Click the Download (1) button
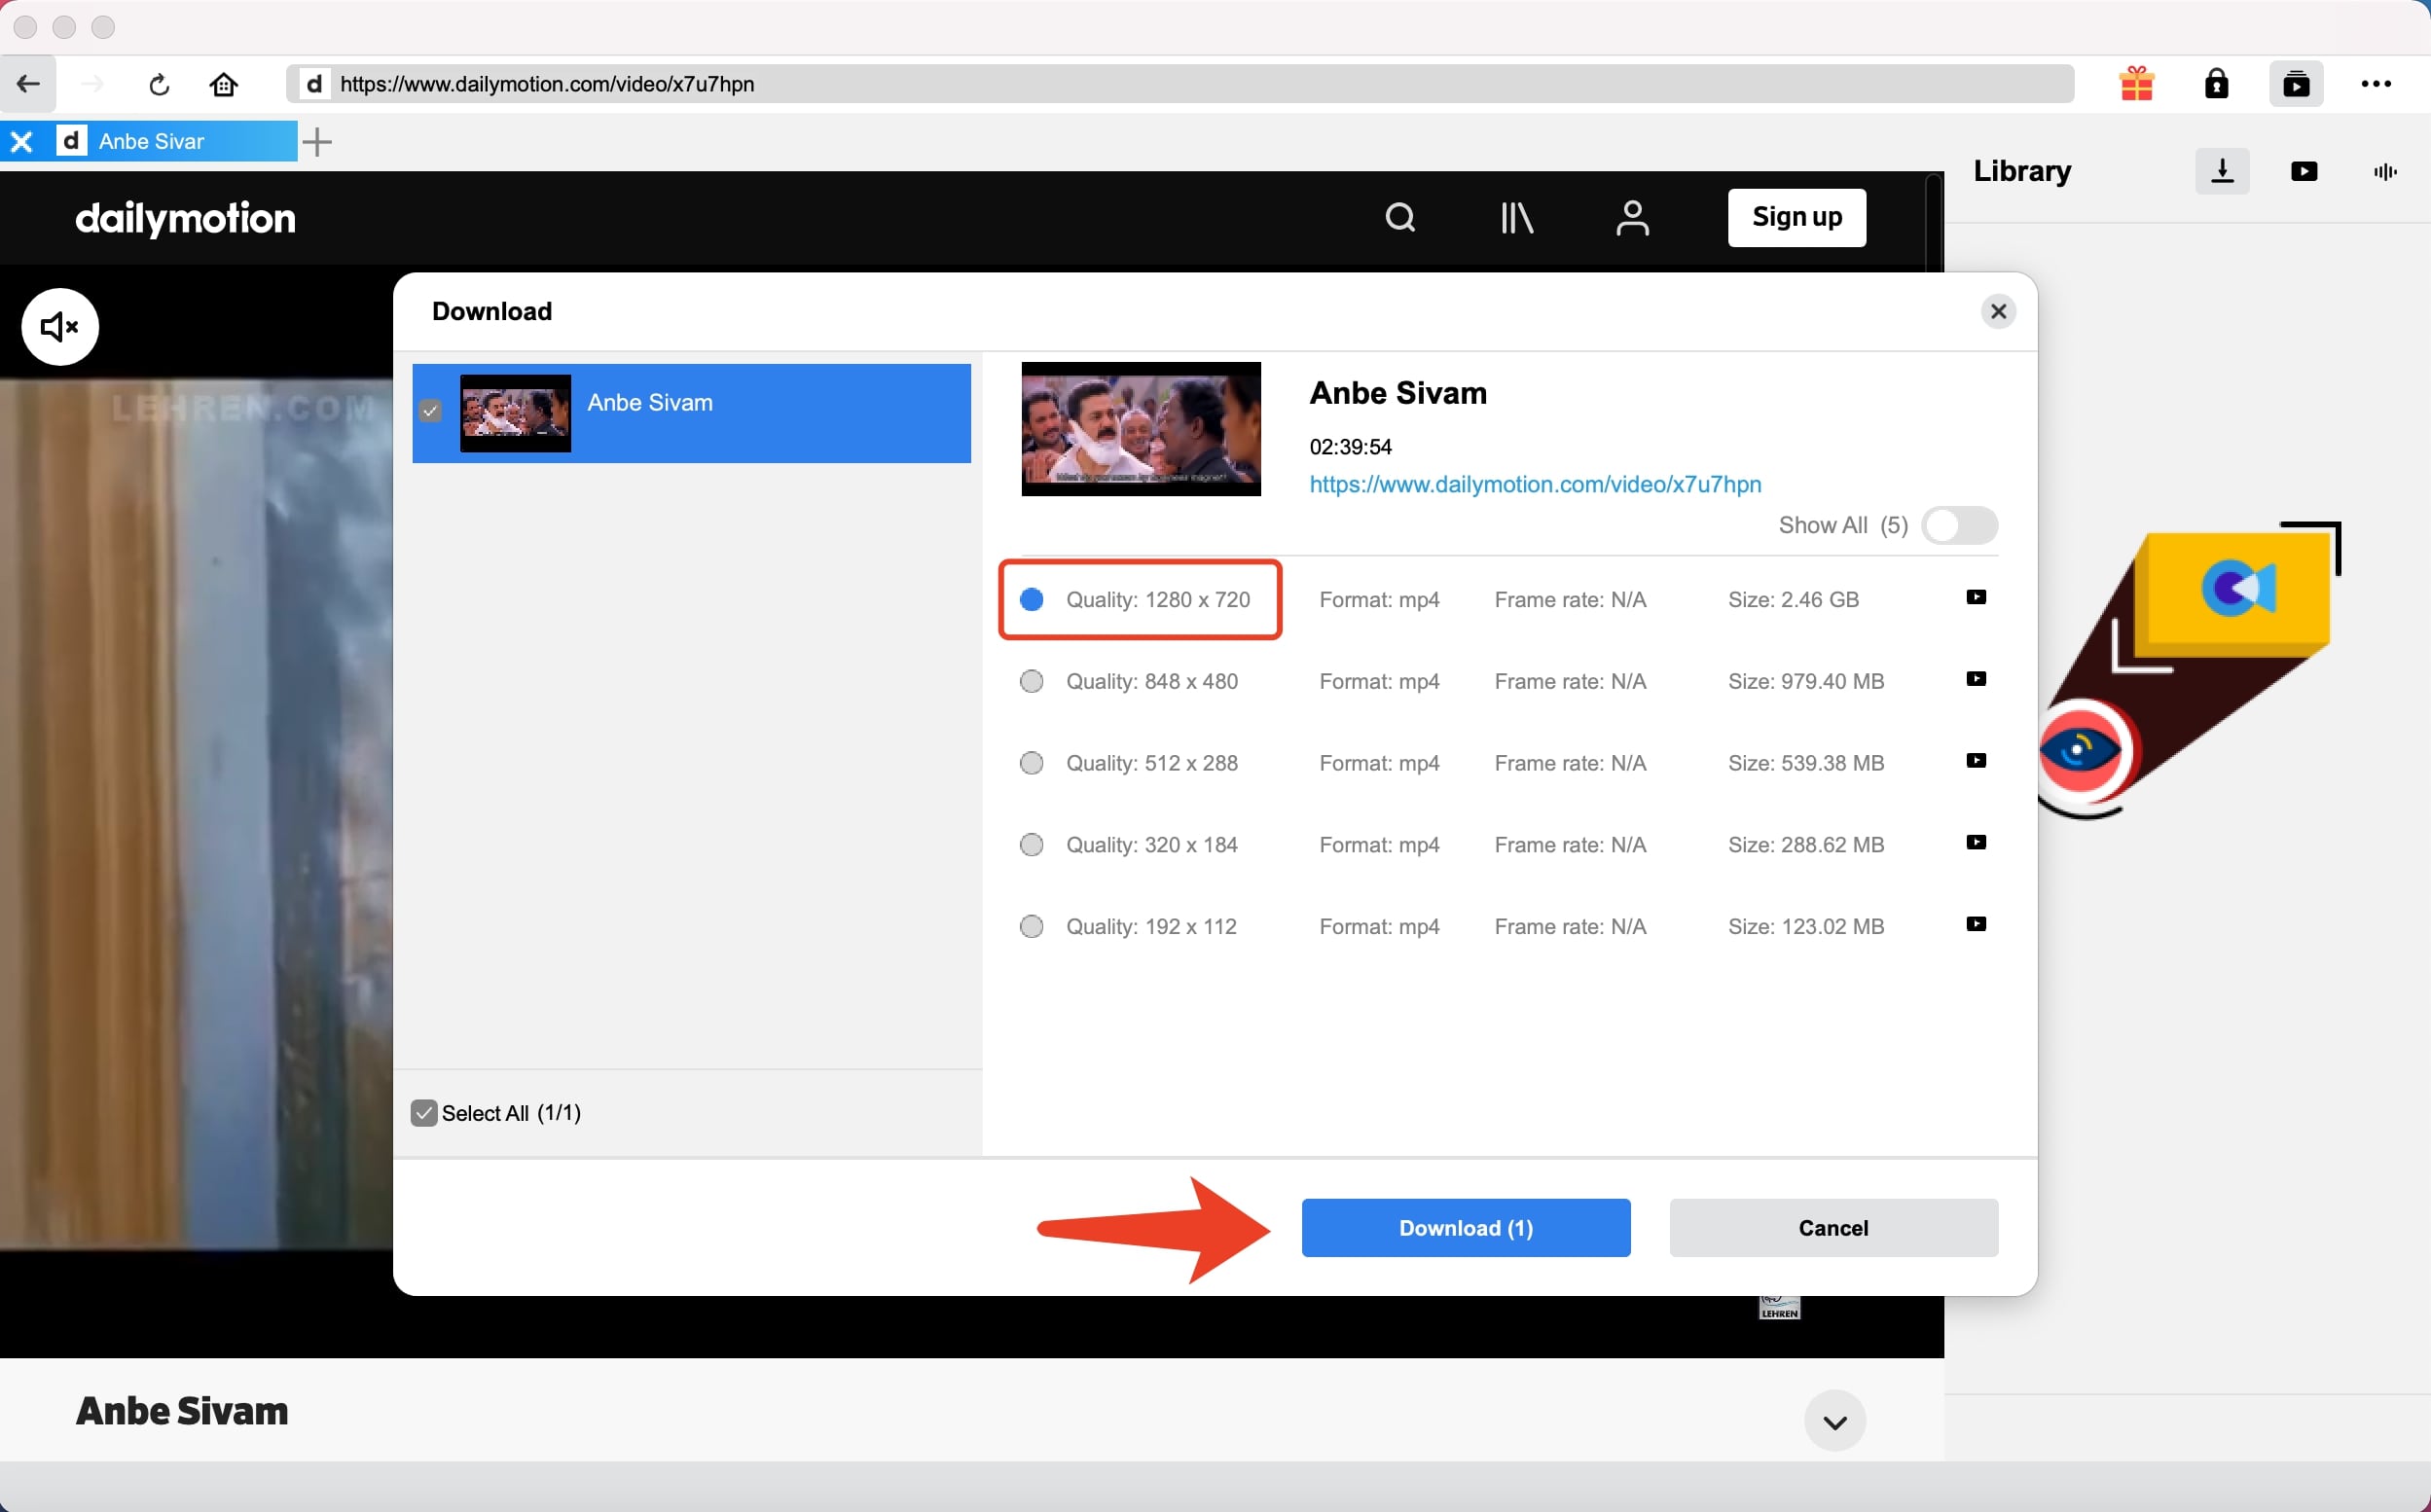Image resolution: width=2431 pixels, height=1512 pixels. [x=1465, y=1227]
